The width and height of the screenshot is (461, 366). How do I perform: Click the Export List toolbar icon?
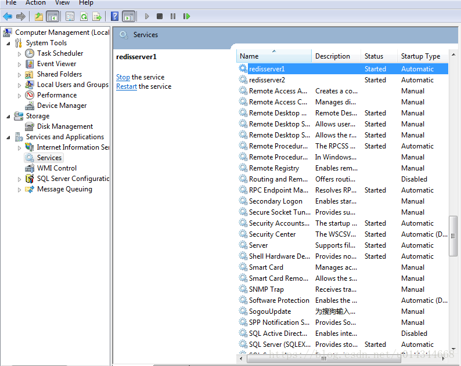[x=97, y=16]
